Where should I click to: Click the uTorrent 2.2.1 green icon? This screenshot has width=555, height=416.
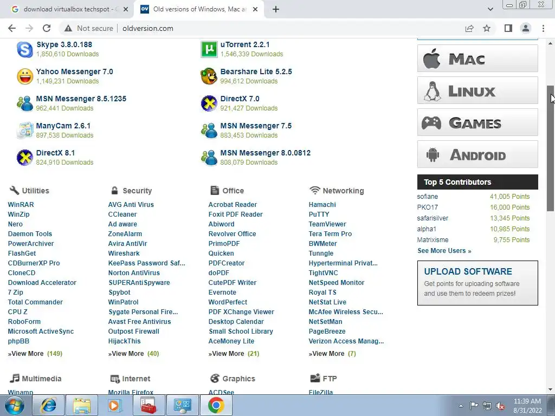coord(209,49)
